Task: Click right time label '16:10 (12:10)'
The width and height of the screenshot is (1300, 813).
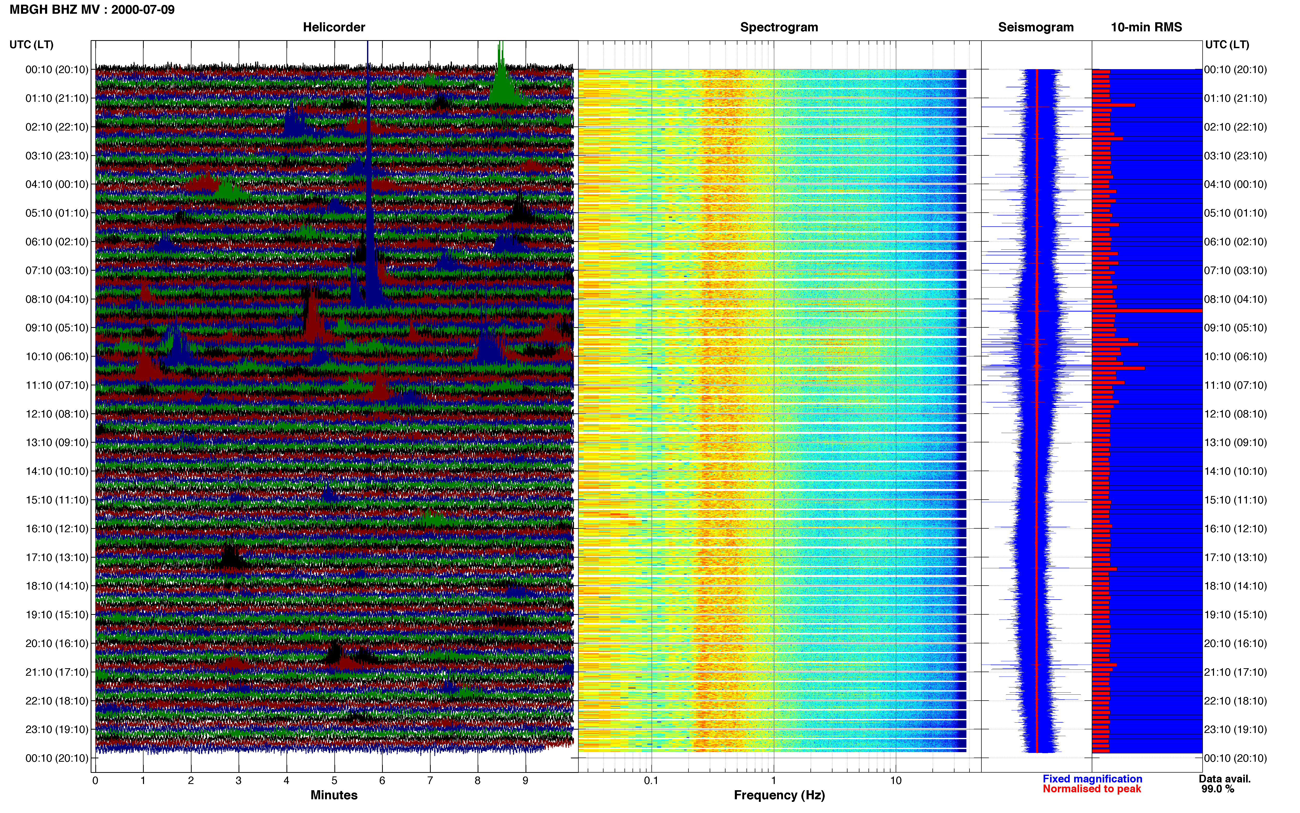Action: pyautogui.click(x=1236, y=529)
